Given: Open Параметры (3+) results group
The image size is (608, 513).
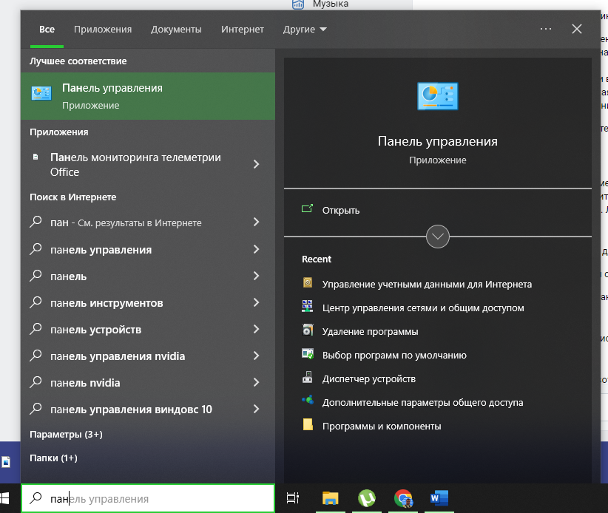Looking at the screenshot, I should pos(66,435).
